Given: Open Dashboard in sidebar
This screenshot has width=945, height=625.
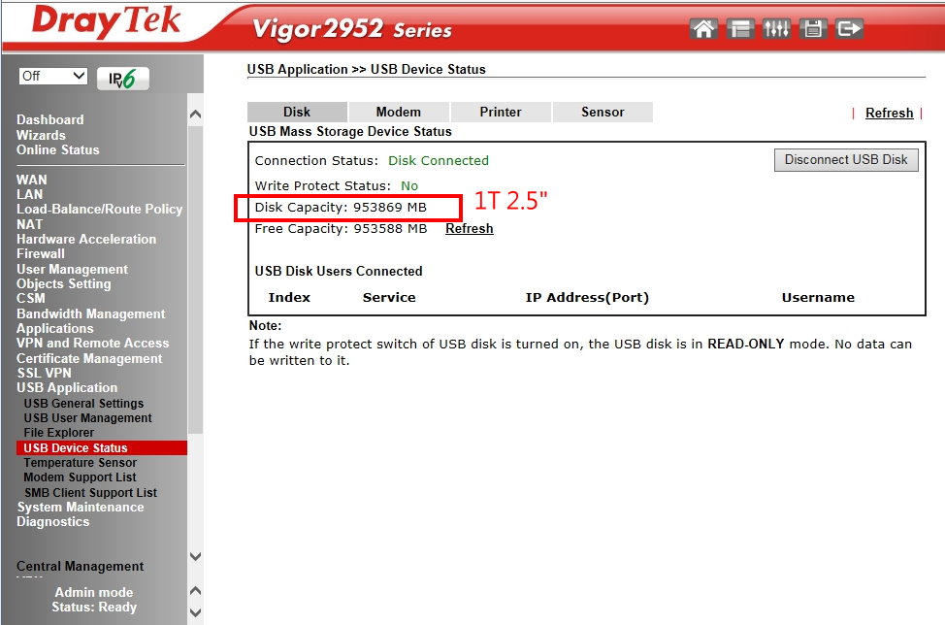Looking at the screenshot, I should tap(50, 120).
